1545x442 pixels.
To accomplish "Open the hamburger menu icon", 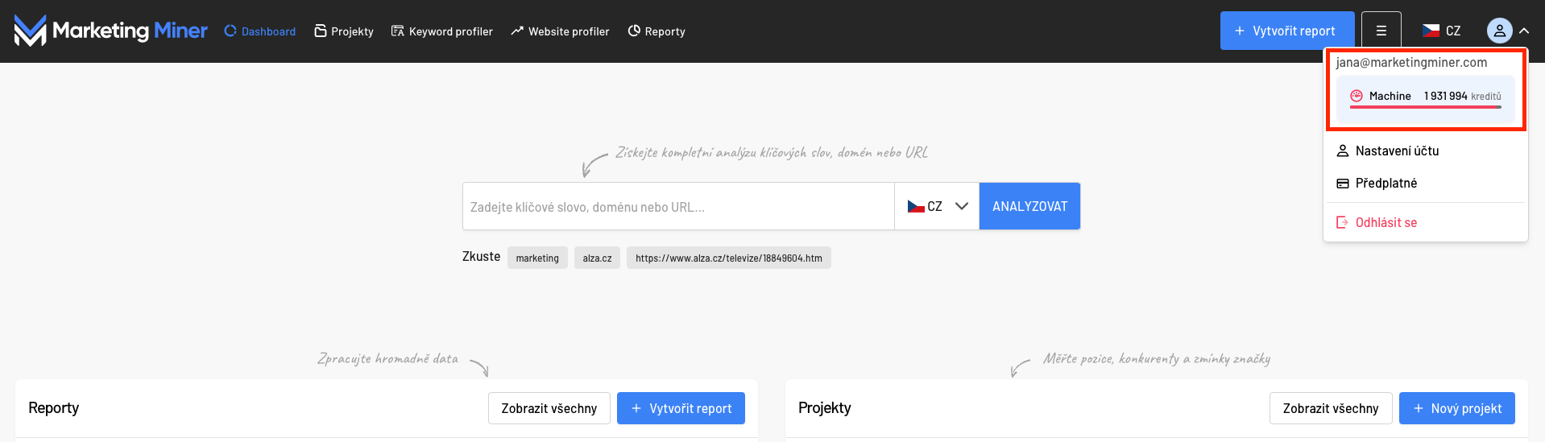I will point(1381,31).
